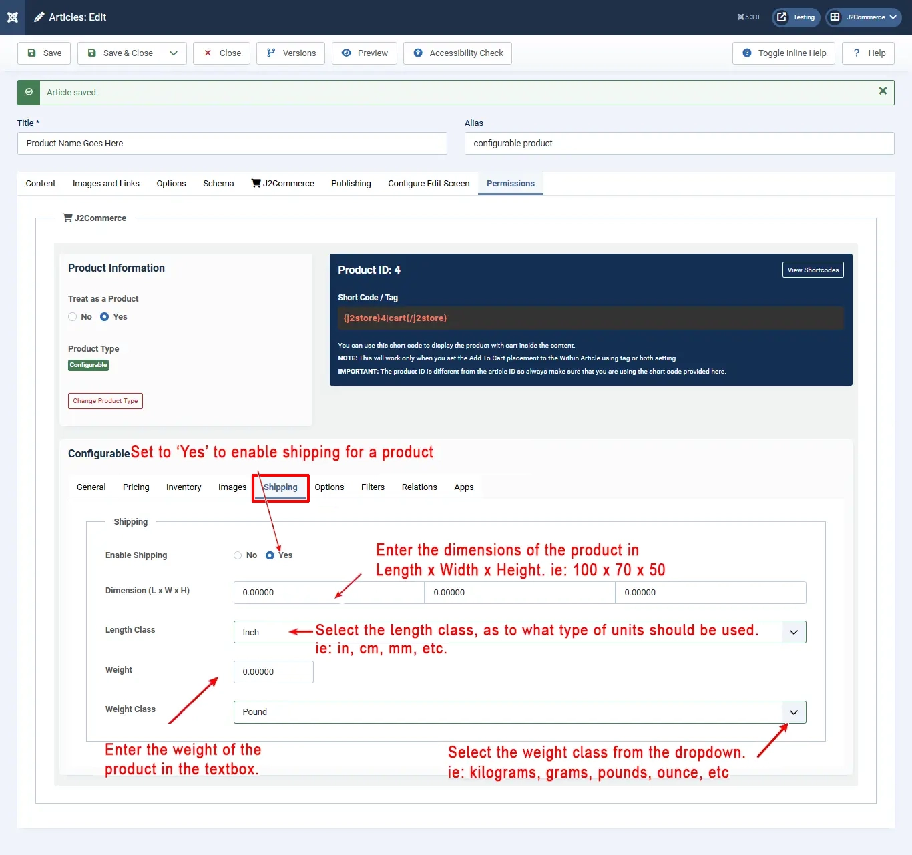Screen dimensions: 912x855
Task: Click the Save button
Action: pyautogui.click(x=44, y=53)
